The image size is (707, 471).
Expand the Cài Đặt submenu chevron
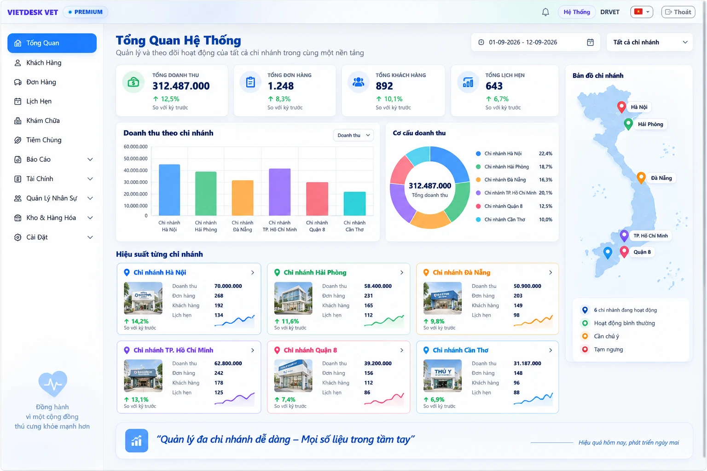(x=90, y=237)
